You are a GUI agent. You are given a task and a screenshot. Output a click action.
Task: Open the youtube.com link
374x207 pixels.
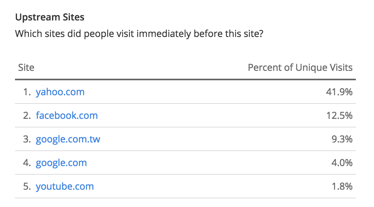click(x=65, y=187)
